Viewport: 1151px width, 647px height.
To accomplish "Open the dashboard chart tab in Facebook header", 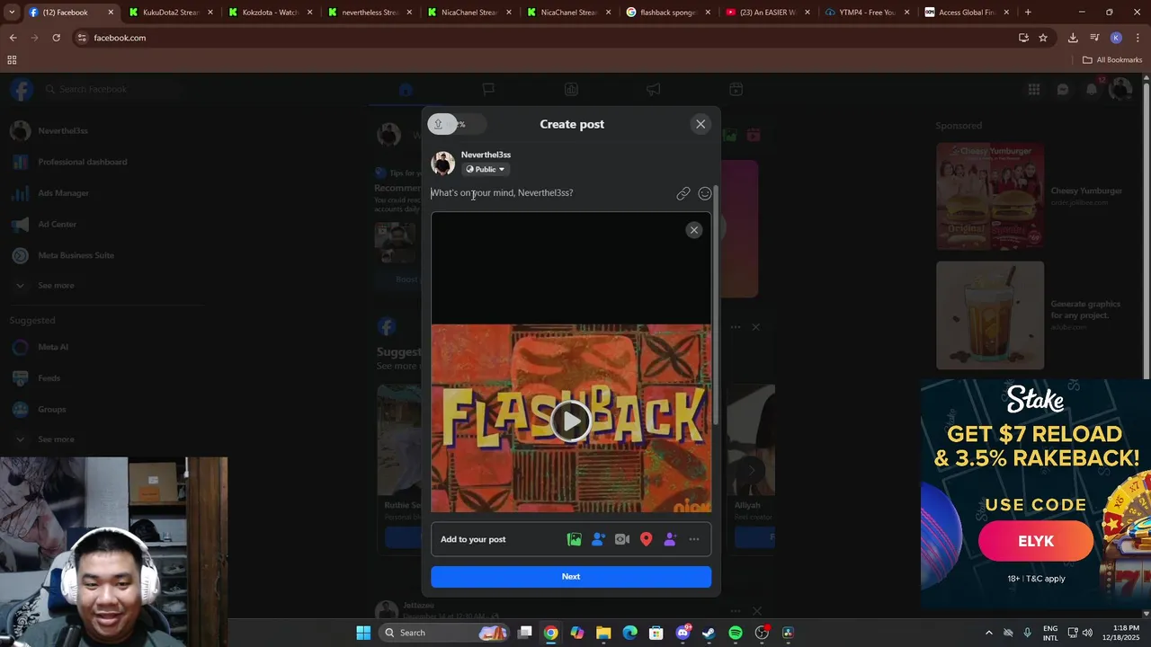I will [x=571, y=89].
